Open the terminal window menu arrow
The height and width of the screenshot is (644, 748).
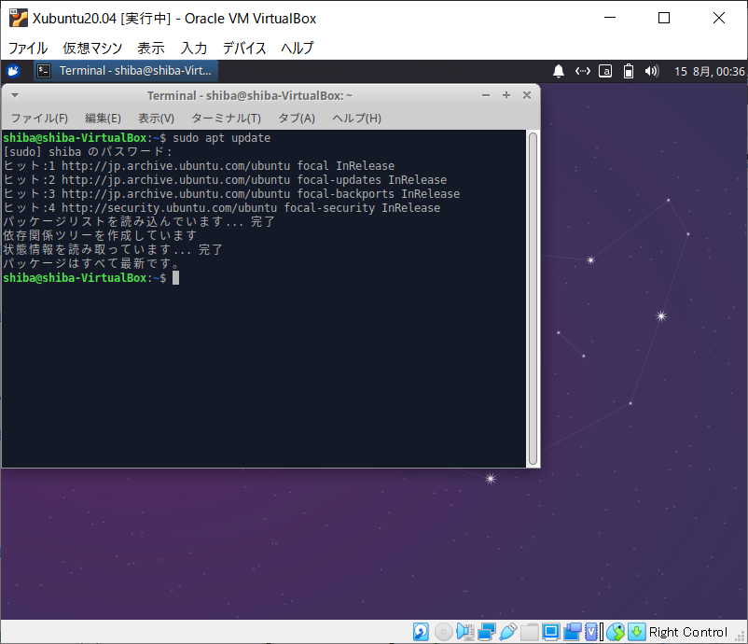[15, 95]
